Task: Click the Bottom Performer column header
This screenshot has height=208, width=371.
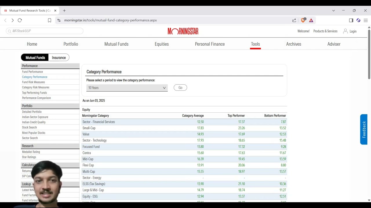Action: 275,116
